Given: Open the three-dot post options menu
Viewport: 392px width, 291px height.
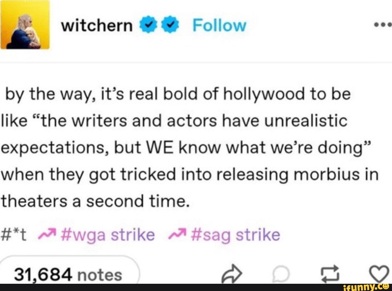Looking at the screenshot, I should [x=383, y=24].
